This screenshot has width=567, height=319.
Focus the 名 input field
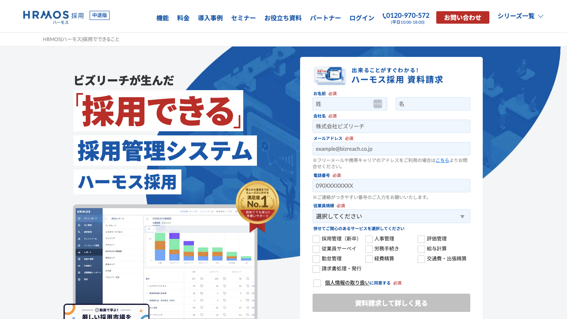433,104
